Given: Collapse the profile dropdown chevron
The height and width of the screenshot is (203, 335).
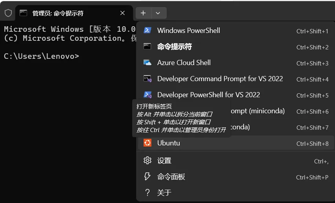Looking at the screenshot, I should [x=158, y=13].
